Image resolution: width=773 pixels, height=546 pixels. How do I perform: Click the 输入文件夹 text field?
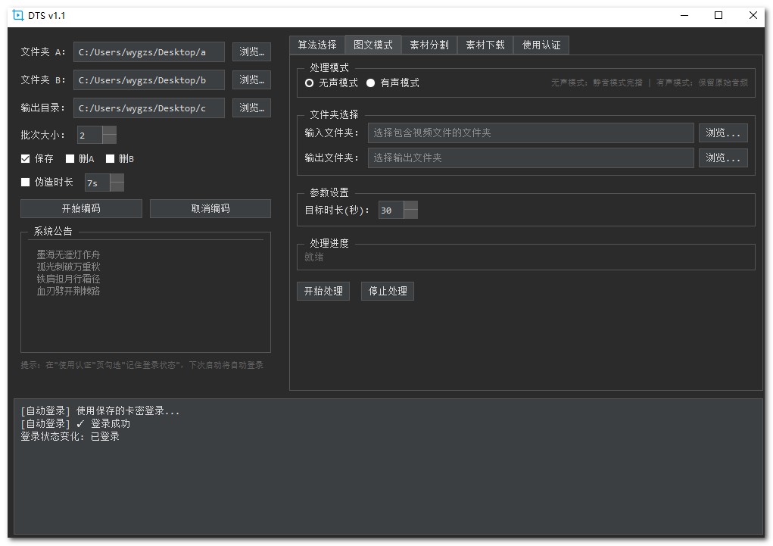point(531,133)
